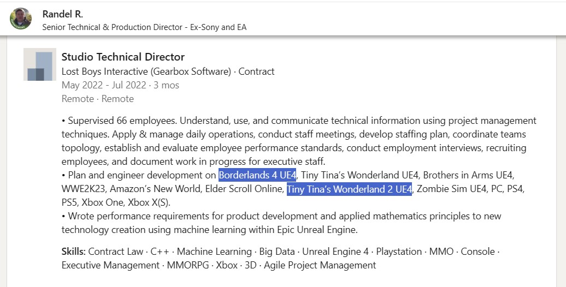Image resolution: width=566 pixels, height=287 pixels.
Task: Click the highlighted Tiny Tina's Wonderland 2 UE4 text
Action: pos(349,189)
